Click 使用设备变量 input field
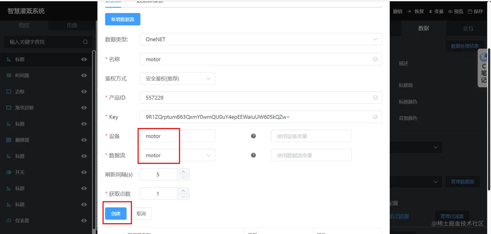The height and width of the screenshot is (234, 491). point(311,136)
